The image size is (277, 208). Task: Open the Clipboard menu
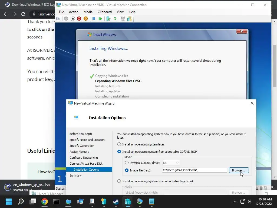point(105,12)
